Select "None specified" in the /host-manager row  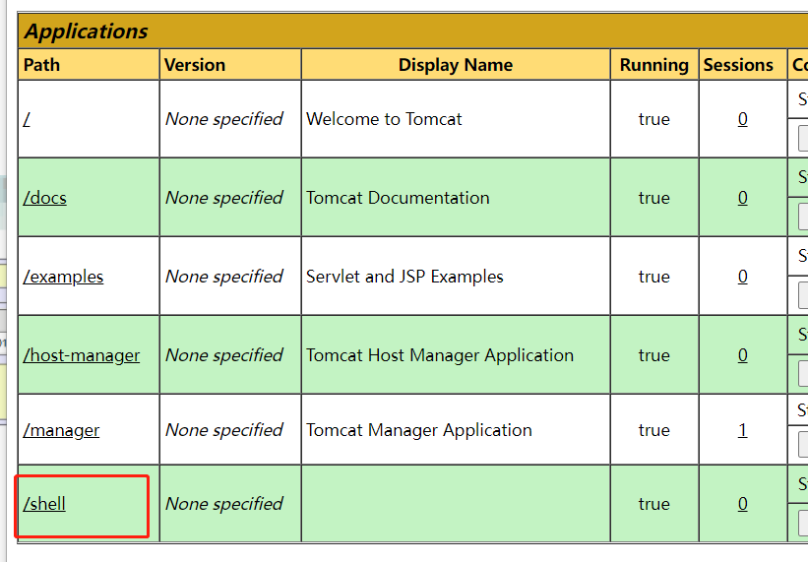tap(224, 355)
